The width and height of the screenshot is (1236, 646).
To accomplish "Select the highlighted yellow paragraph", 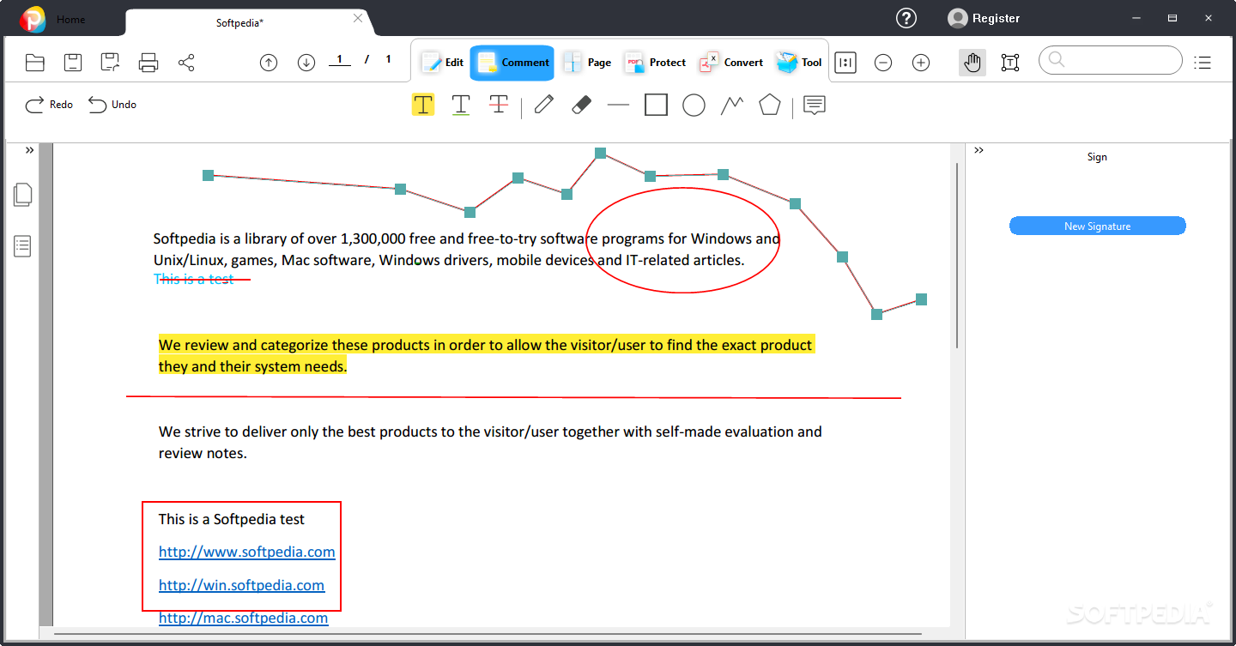I will [x=486, y=356].
